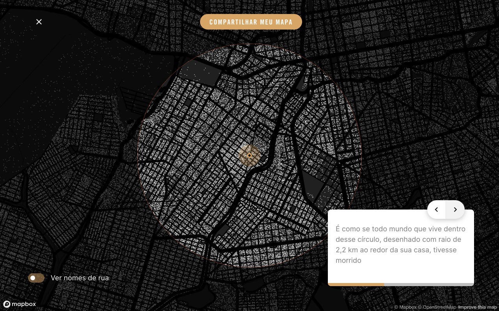Click the grey unfilled part of progress bar

[429, 285]
